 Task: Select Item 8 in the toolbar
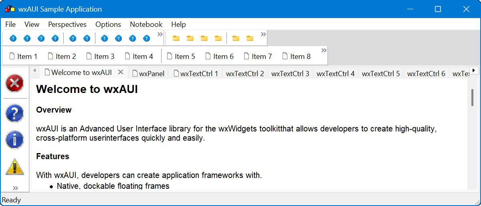(296, 57)
